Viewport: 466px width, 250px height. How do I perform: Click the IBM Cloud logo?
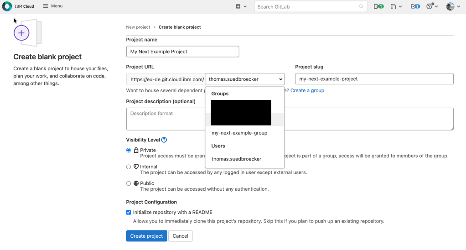coord(7,6)
